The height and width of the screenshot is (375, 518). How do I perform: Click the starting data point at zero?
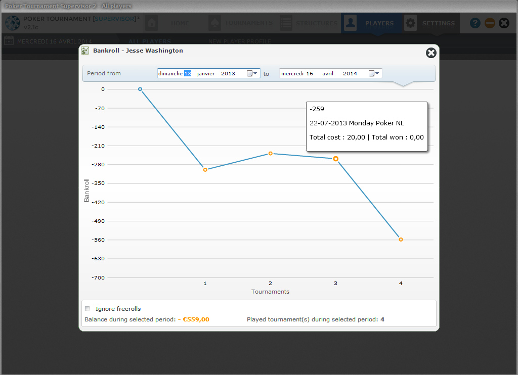[x=140, y=89]
